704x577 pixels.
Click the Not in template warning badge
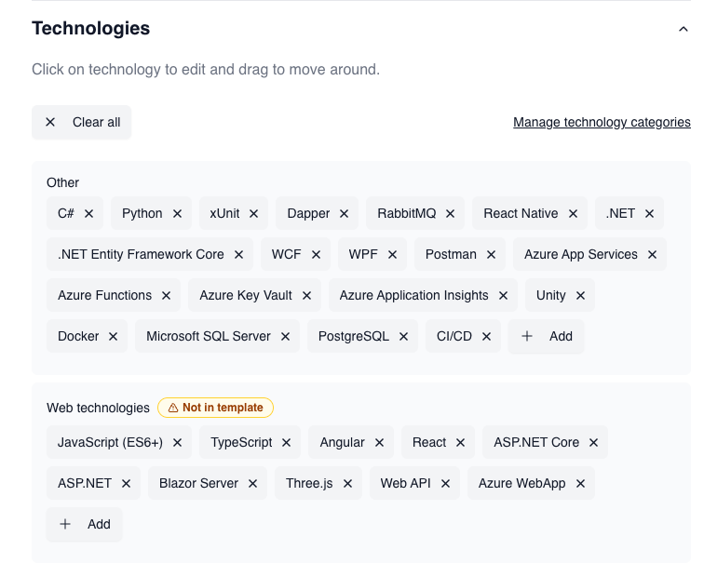[215, 408]
